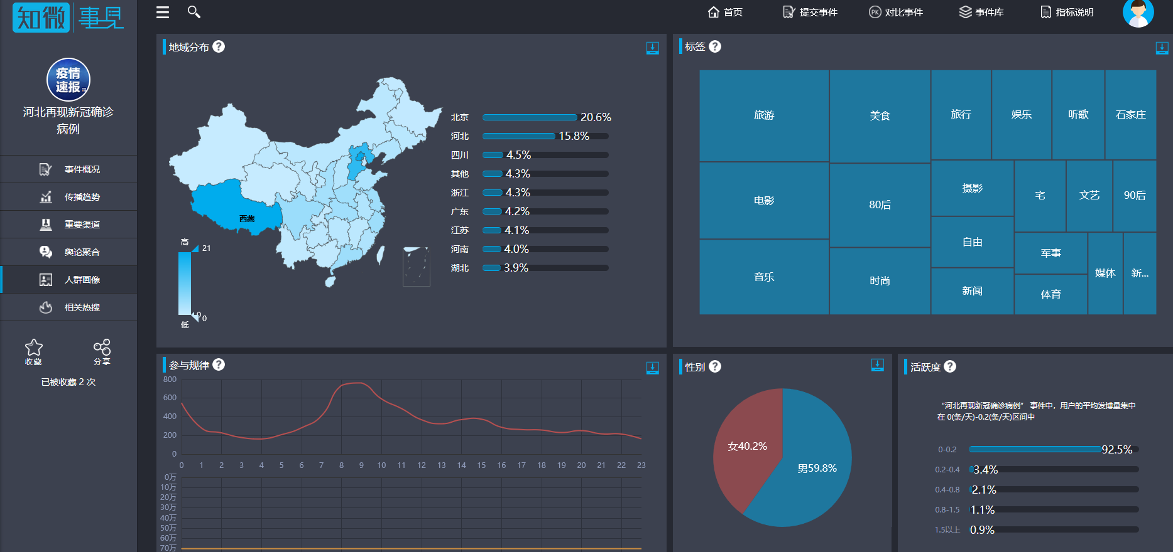The width and height of the screenshot is (1173, 552).
Task: Click the 北京 20.6% progress bar
Action: point(545,117)
